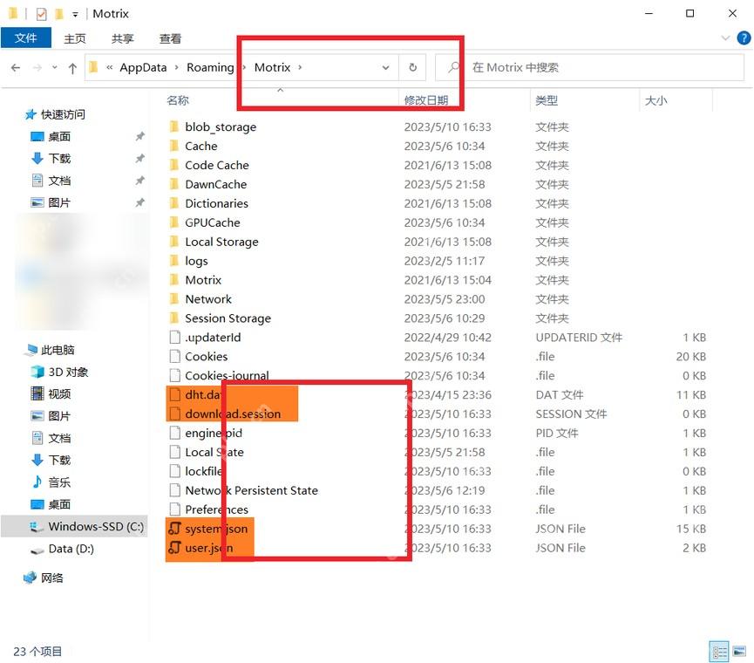754x663 pixels.
Task: Select the Local Storage folder name
Action: [x=221, y=242]
